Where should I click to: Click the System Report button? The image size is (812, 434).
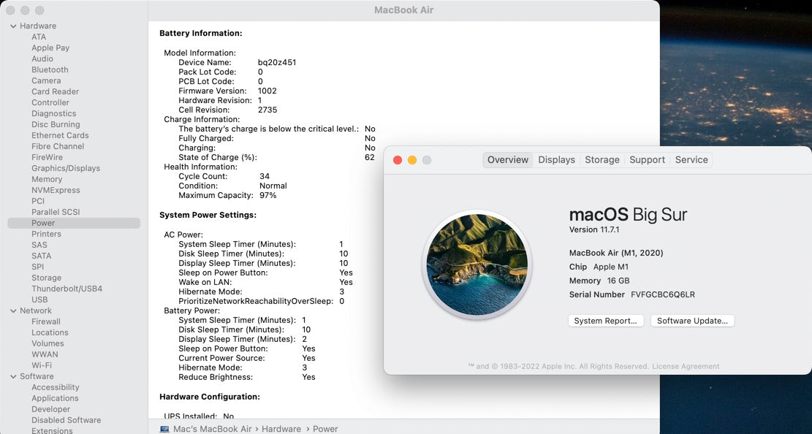606,320
